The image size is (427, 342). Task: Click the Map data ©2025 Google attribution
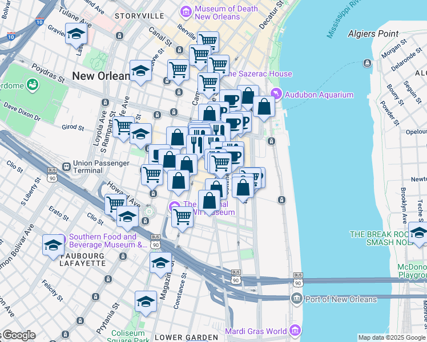click(x=392, y=337)
